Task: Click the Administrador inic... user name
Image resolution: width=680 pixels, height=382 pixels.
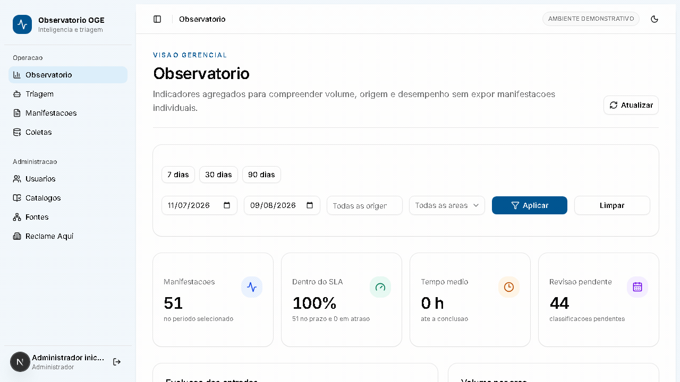Action: [x=68, y=358]
